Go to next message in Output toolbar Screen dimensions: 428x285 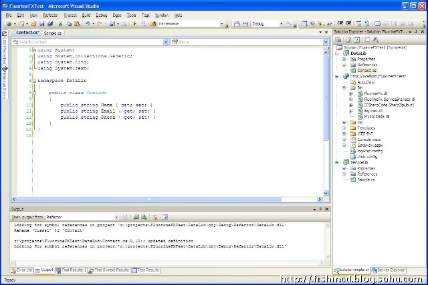tap(144, 217)
